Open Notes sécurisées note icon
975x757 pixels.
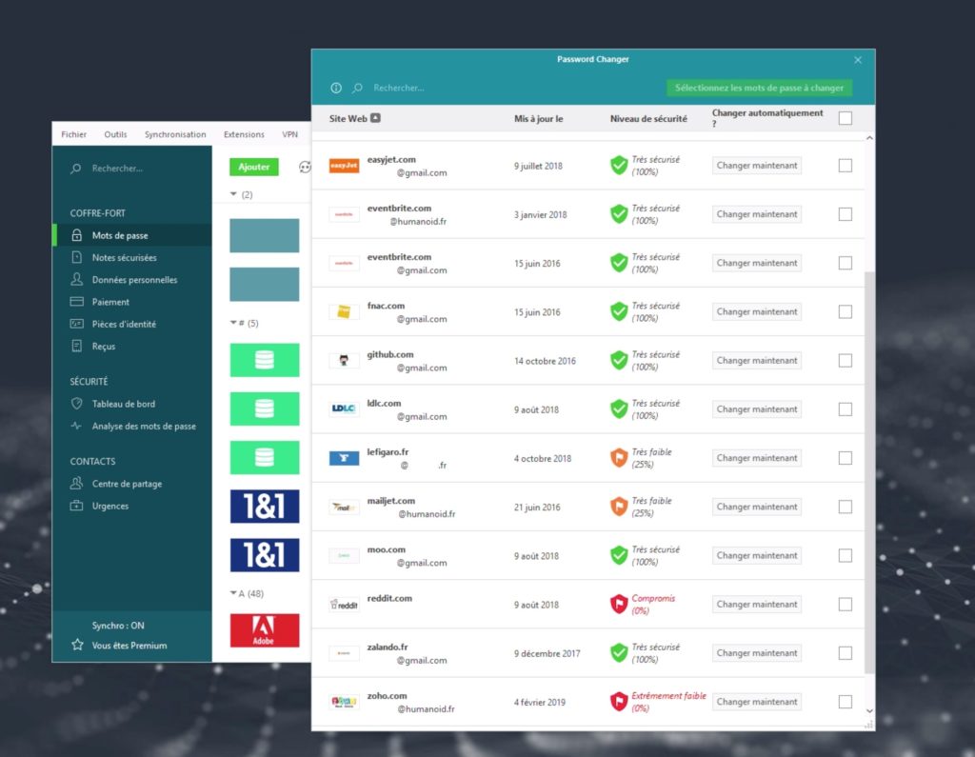pos(76,257)
